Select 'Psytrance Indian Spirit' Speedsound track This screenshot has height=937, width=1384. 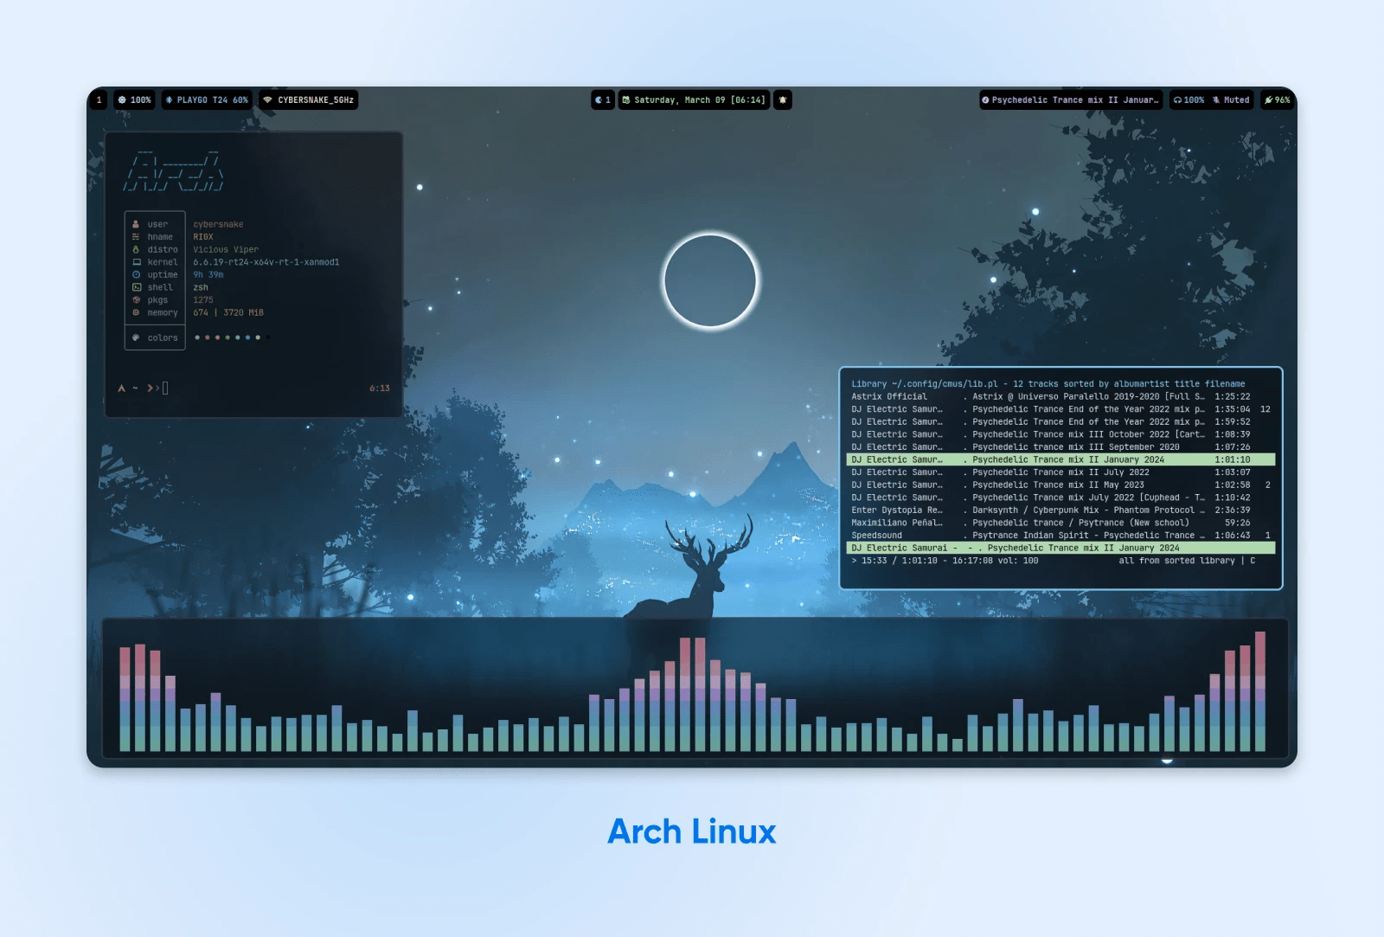tap(1060, 536)
